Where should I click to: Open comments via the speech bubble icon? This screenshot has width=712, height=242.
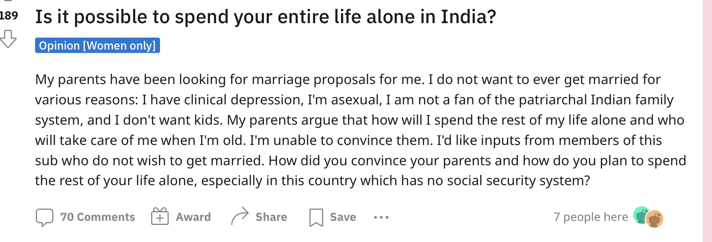tap(44, 217)
